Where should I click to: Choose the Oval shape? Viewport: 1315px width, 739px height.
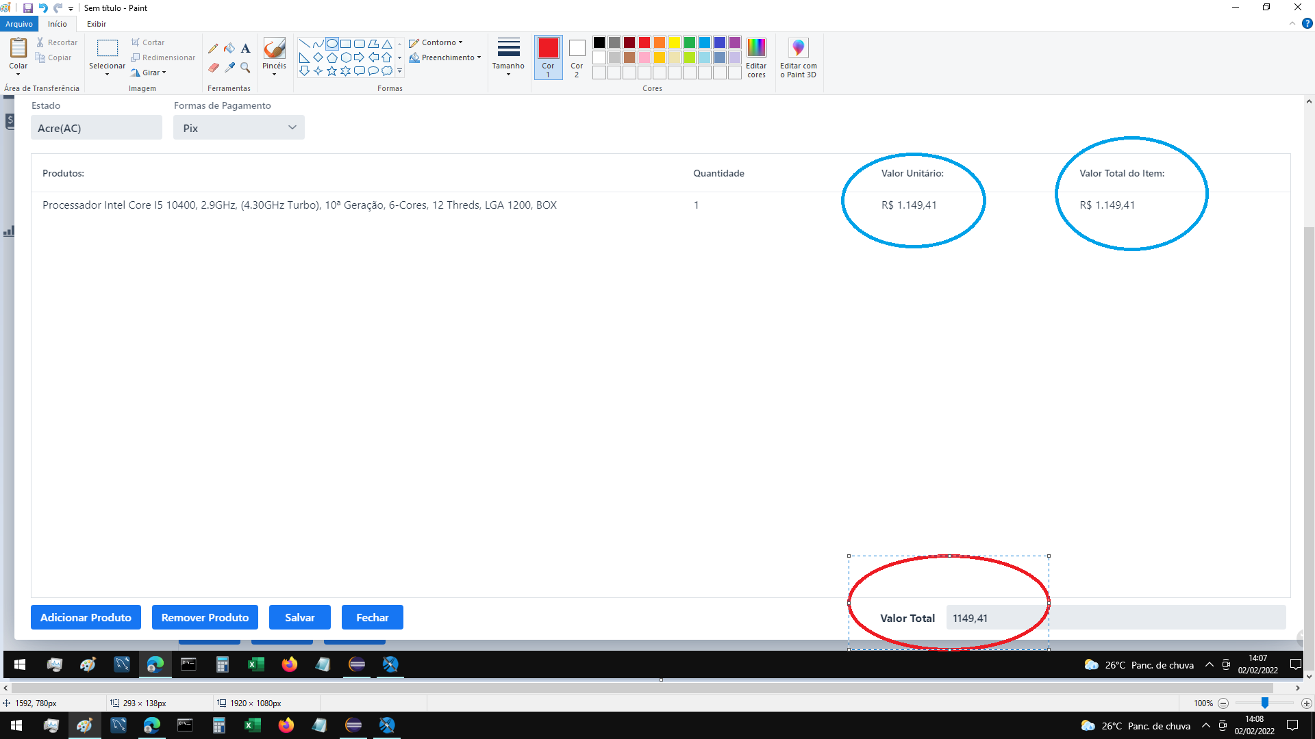(331, 44)
